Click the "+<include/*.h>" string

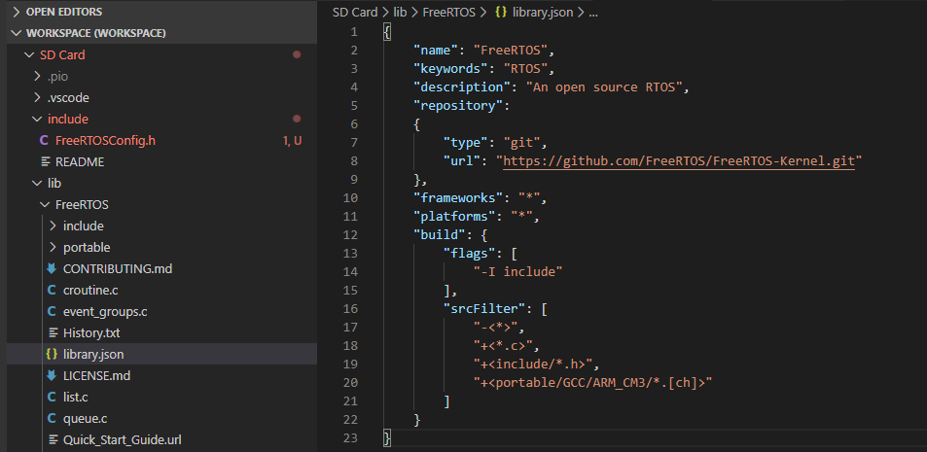pyautogui.click(x=533, y=364)
